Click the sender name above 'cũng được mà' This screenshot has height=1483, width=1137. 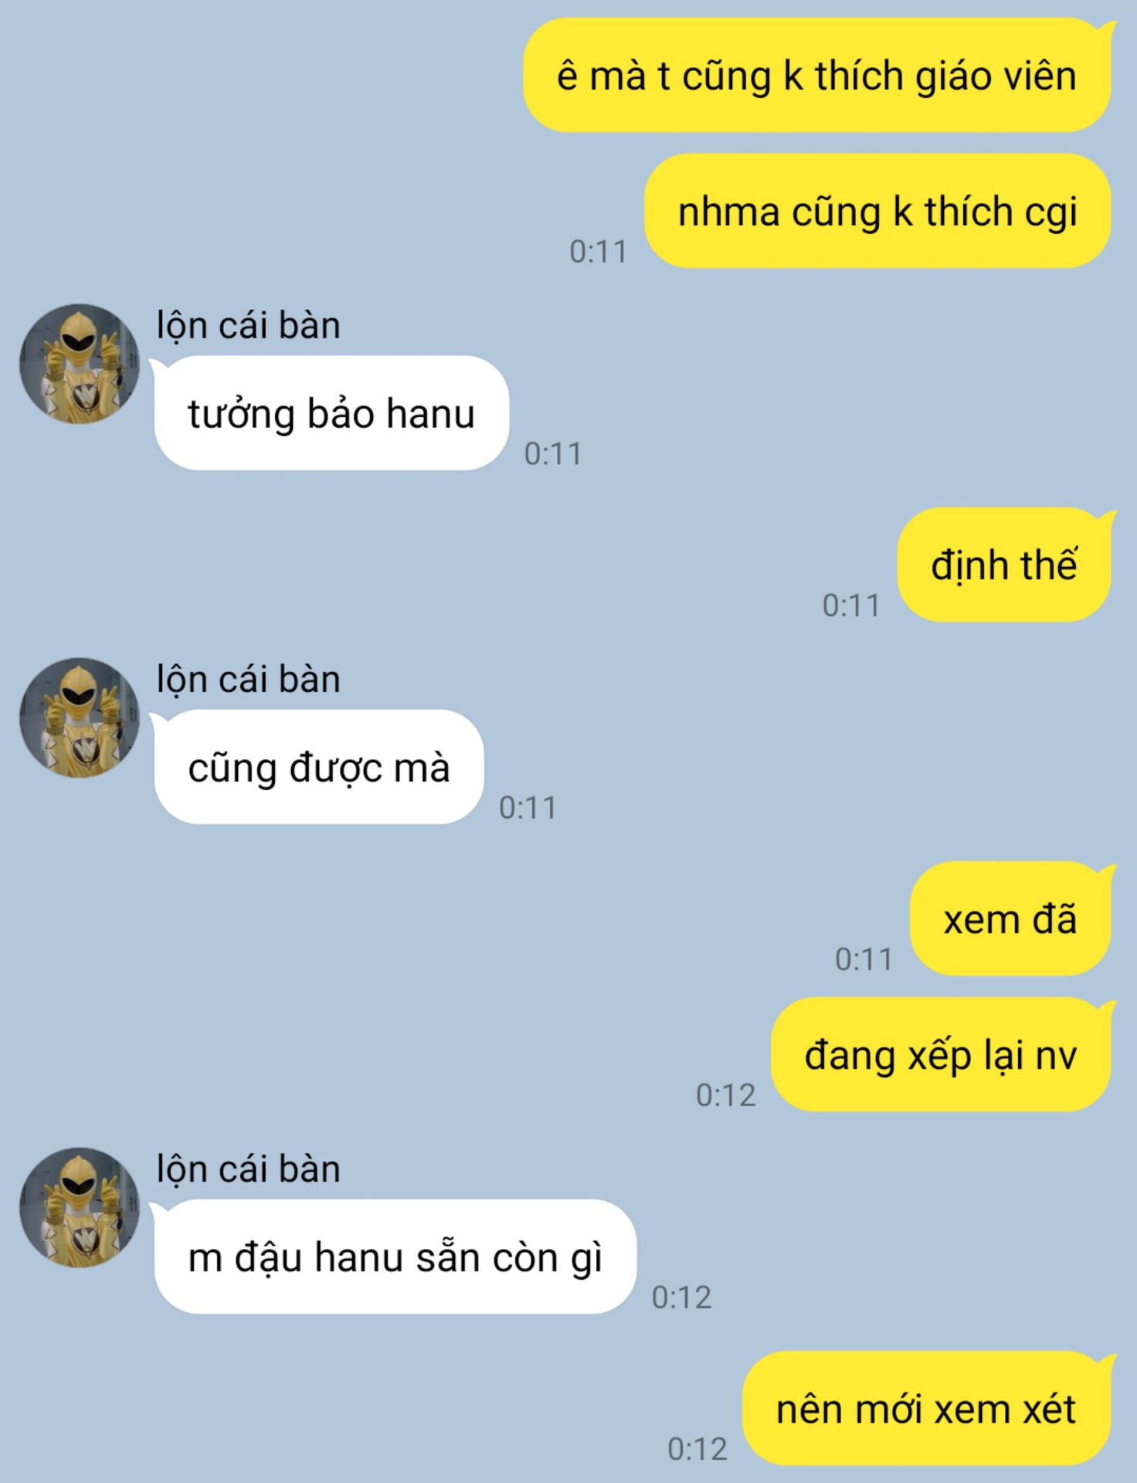[248, 680]
